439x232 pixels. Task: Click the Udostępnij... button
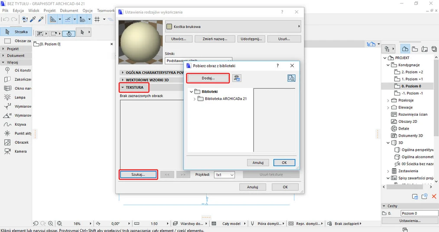click(x=251, y=39)
